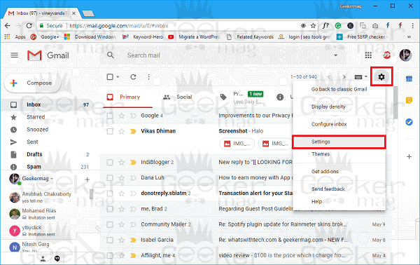This screenshot has height=265, width=420.
Task: Click the Google apps grid icon
Action: (368, 55)
